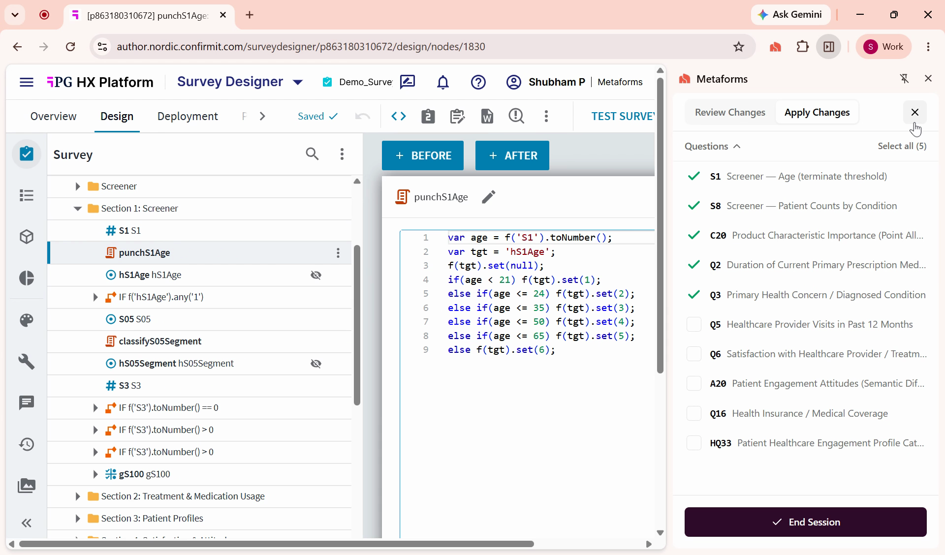Expand Section 2: Treatment & Medication Usage
This screenshot has height=555, width=945.
[x=77, y=496]
